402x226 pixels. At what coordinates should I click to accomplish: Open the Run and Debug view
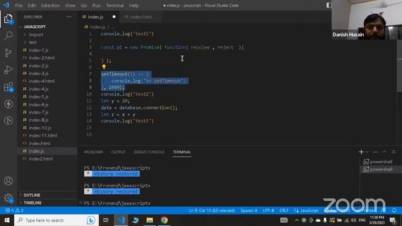(8, 70)
